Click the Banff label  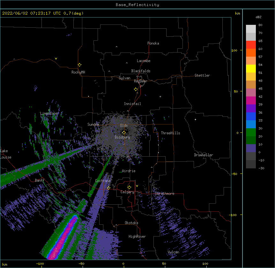(40, 180)
